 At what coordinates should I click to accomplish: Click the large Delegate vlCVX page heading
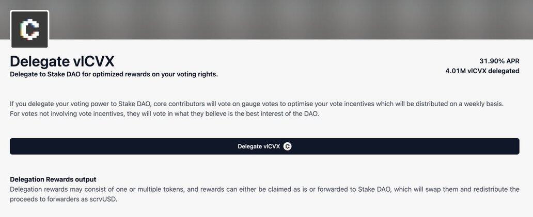[x=62, y=61]
